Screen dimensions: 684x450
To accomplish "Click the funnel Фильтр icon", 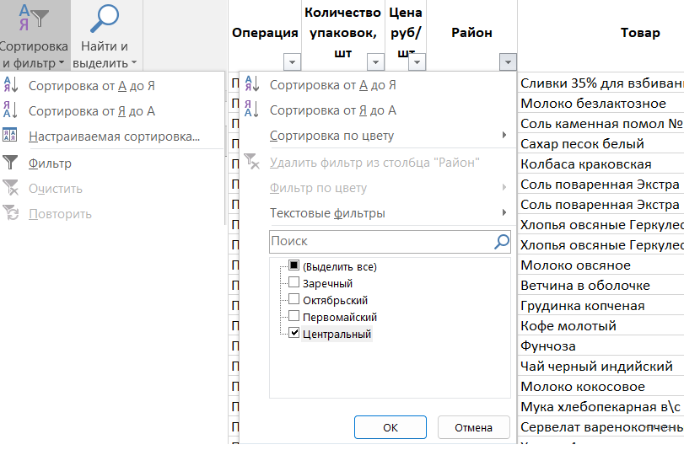I will (x=11, y=163).
